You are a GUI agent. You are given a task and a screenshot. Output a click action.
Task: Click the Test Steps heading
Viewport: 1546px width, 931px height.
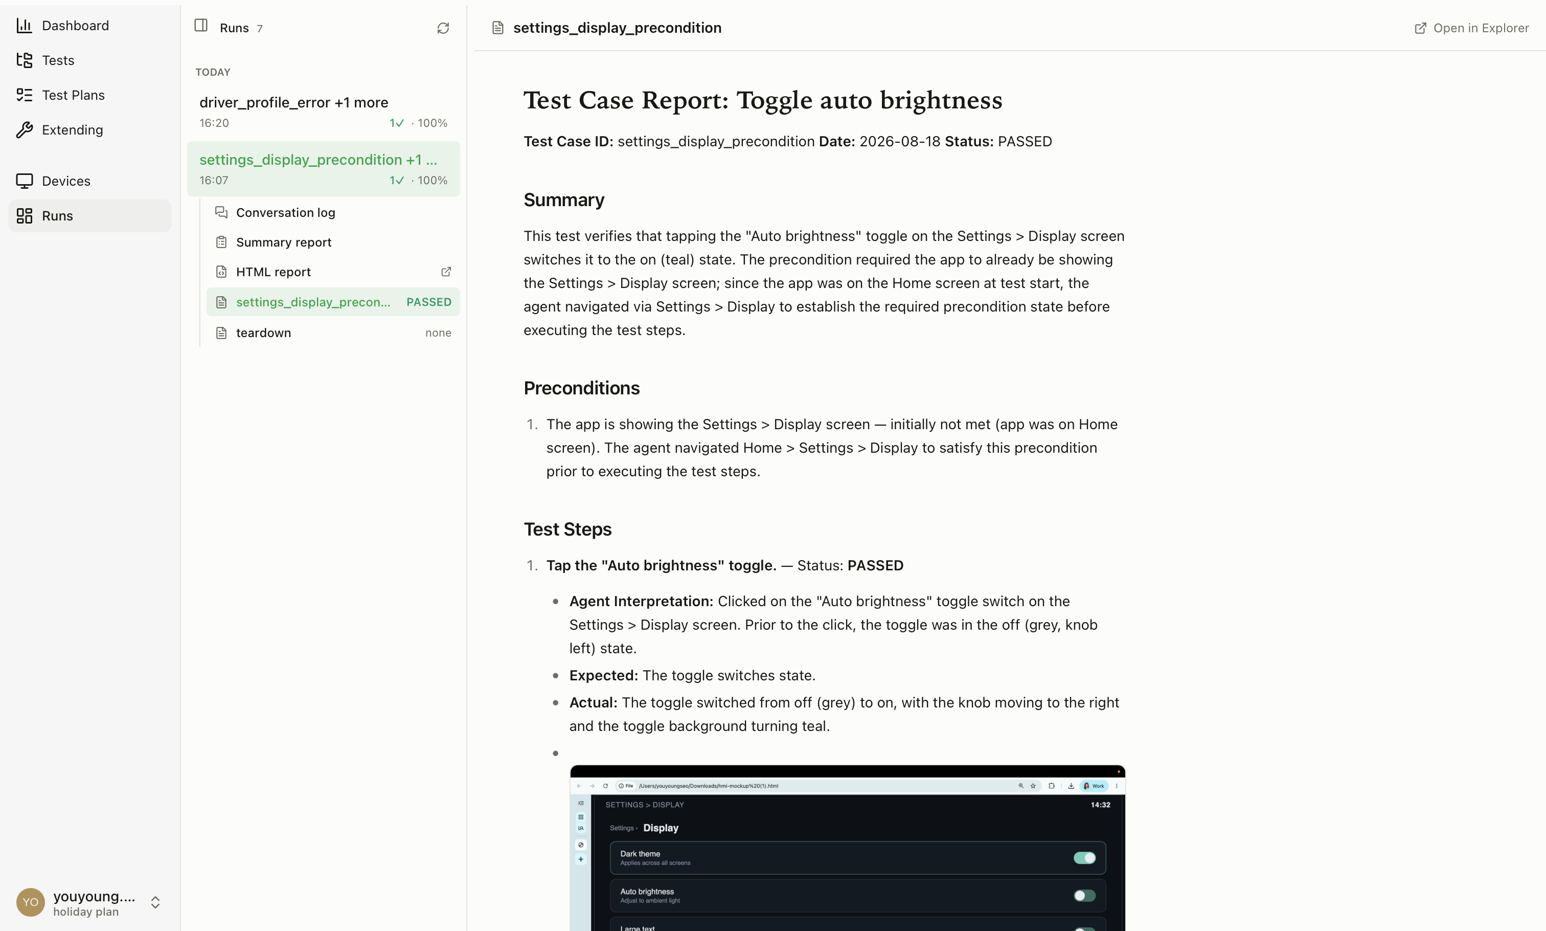tap(568, 529)
